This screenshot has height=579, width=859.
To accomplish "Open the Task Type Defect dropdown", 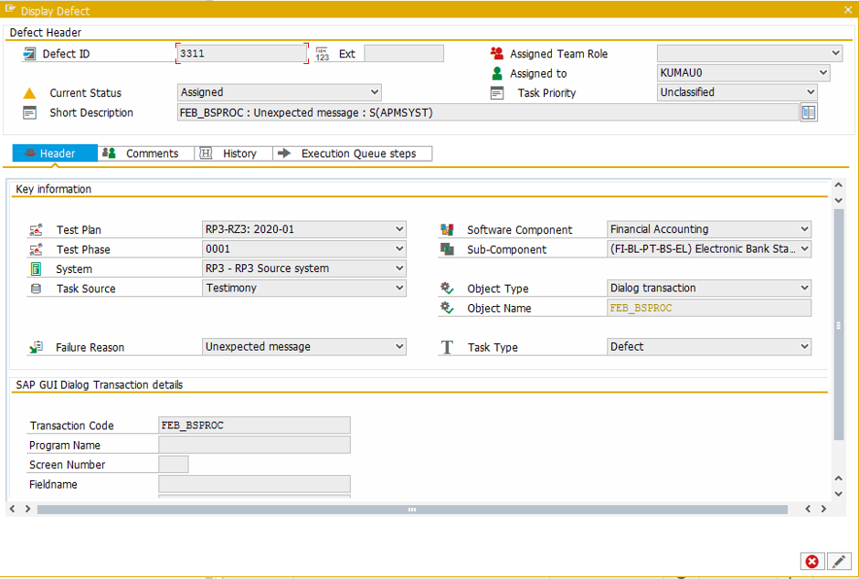I will [x=804, y=346].
